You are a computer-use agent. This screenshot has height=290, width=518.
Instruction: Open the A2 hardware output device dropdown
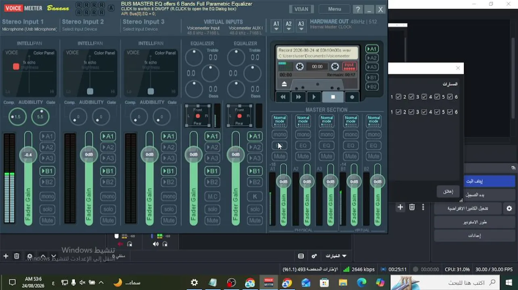(x=288, y=26)
